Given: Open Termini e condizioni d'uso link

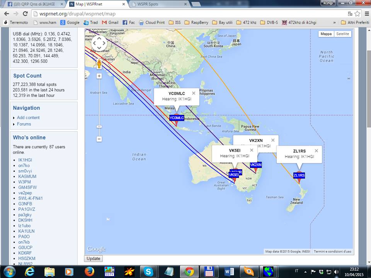Looking at the screenshot, I should pyautogui.click(x=332, y=251).
